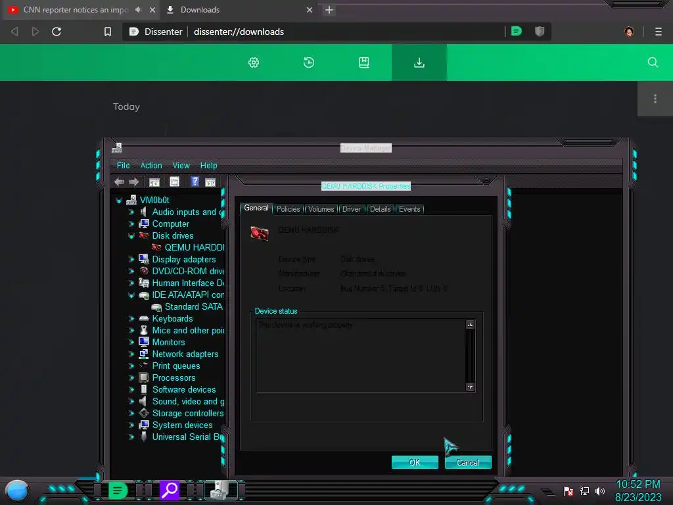Select the Print queues tree item
The height and width of the screenshot is (505, 673).
click(x=176, y=366)
